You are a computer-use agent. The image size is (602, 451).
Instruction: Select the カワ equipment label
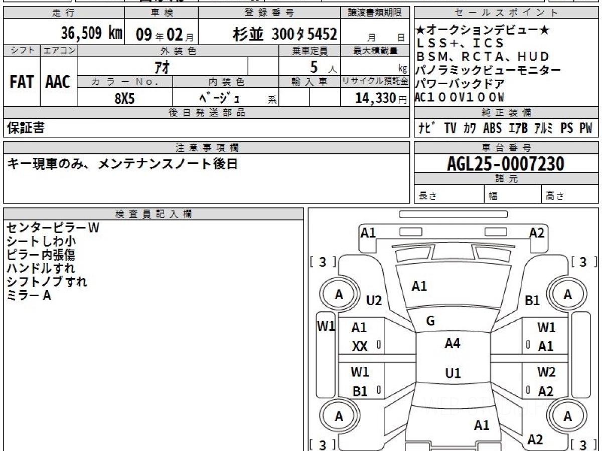(470, 128)
